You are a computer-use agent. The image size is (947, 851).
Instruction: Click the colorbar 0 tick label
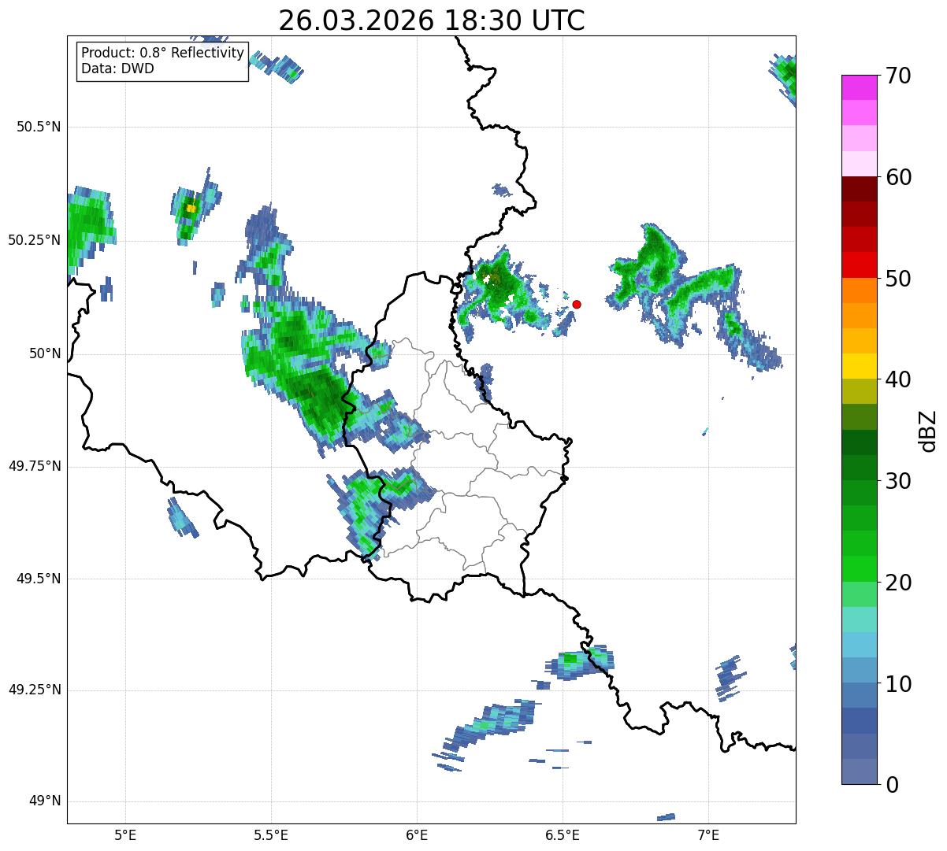(x=891, y=785)
